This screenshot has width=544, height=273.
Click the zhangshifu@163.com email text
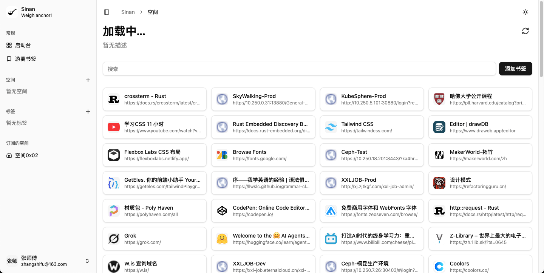coord(44,264)
